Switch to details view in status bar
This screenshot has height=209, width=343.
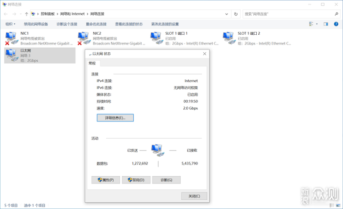pyautogui.click(x=332, y=205)
